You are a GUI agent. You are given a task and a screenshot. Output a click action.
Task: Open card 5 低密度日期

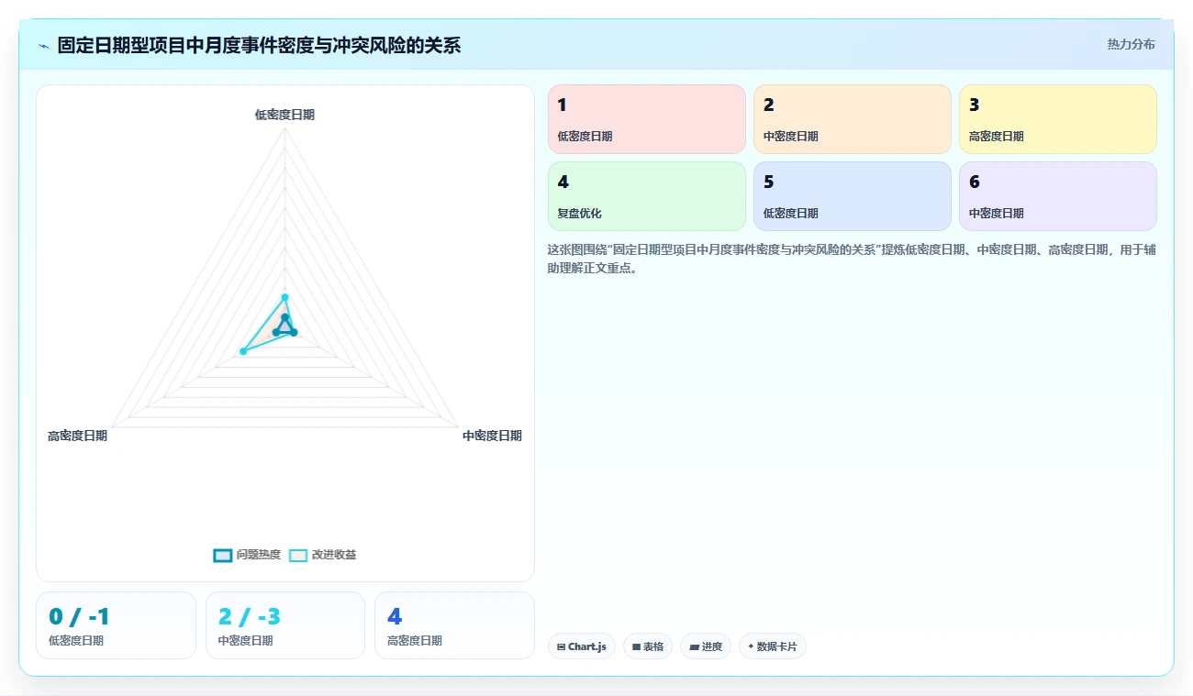[853, 196]
